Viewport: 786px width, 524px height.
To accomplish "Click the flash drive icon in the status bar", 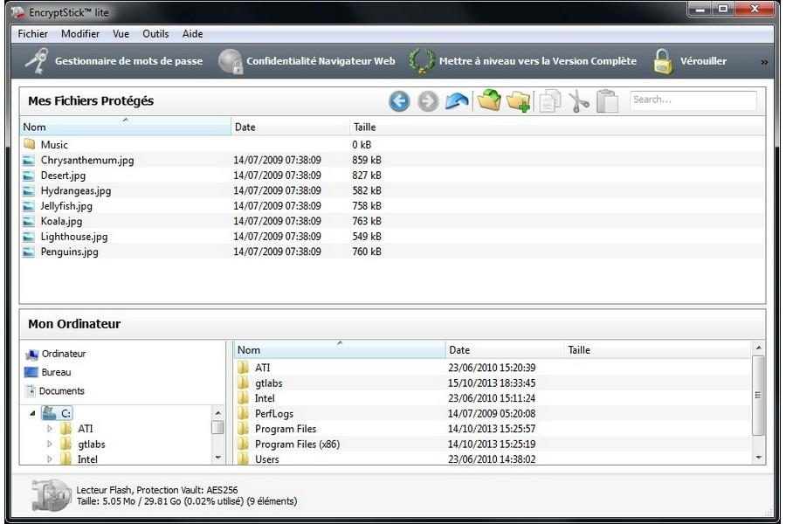I will 52,495.
